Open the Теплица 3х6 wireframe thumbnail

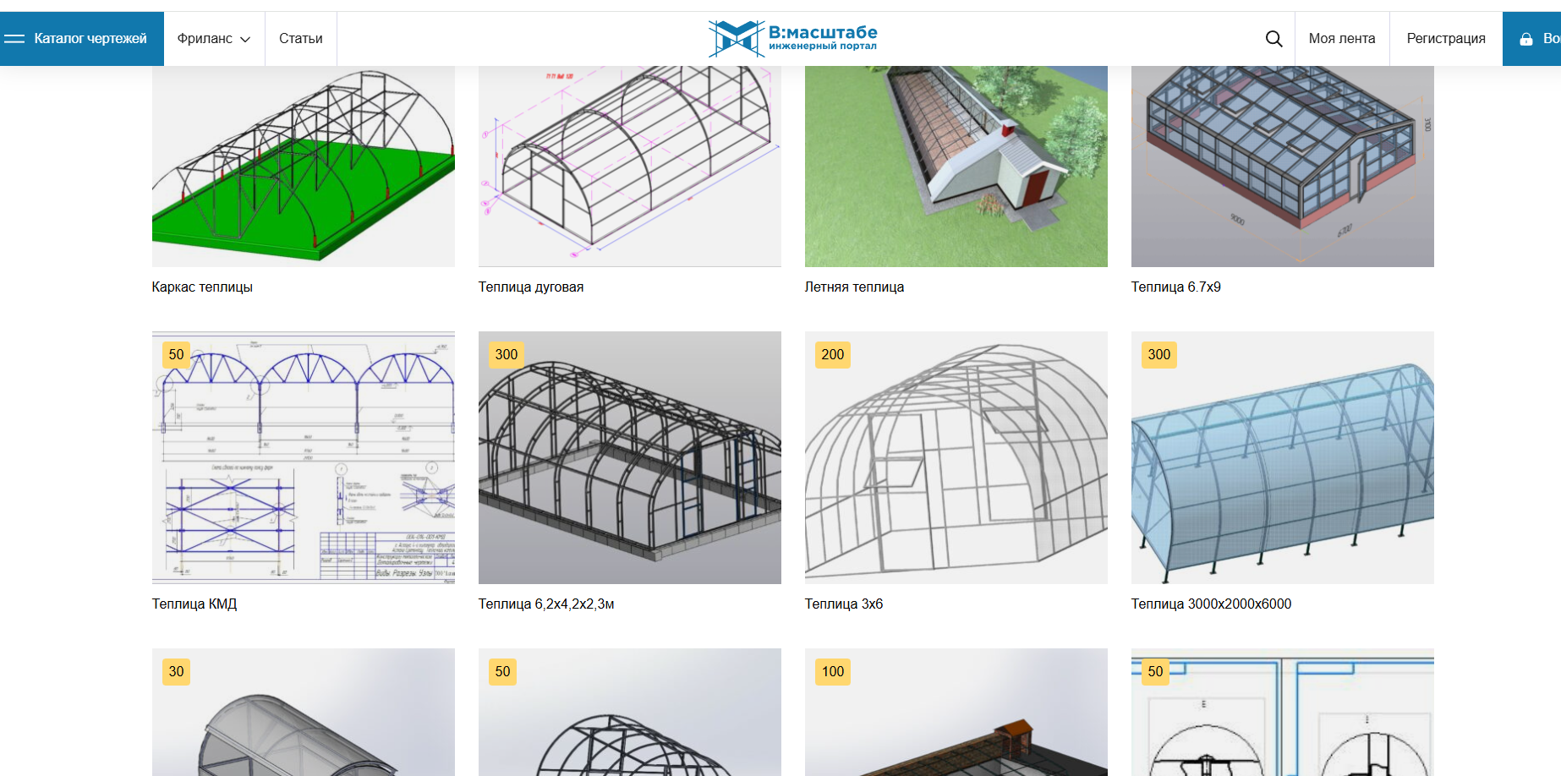(x=956, y=457)
